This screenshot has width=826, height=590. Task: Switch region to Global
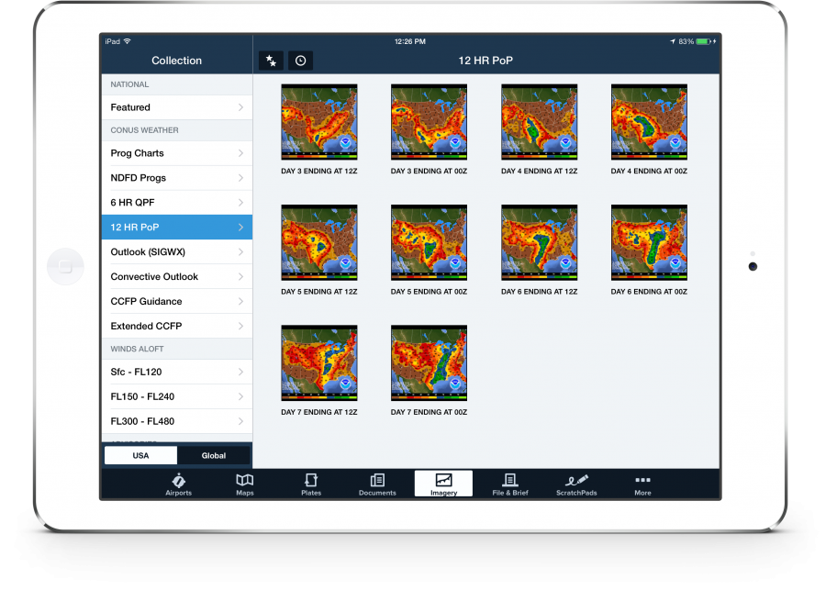(213, 455)
